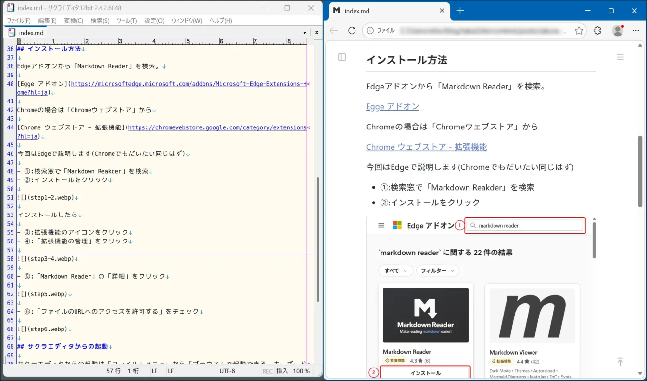Open the 設定(O) menu
Viewport: 647px width, 381px height.
point(154,21)
